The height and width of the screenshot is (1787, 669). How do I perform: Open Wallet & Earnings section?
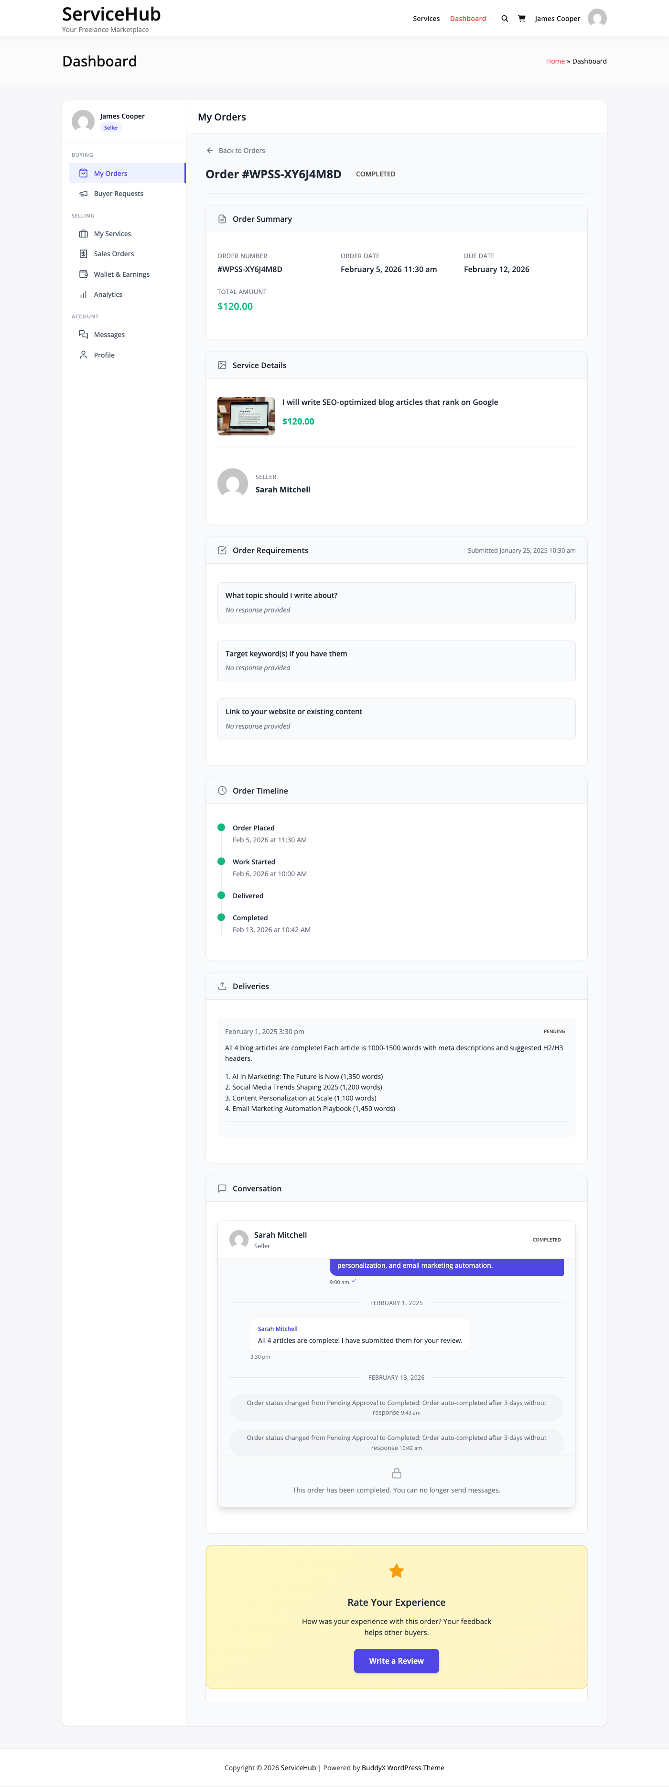point(121,274)
